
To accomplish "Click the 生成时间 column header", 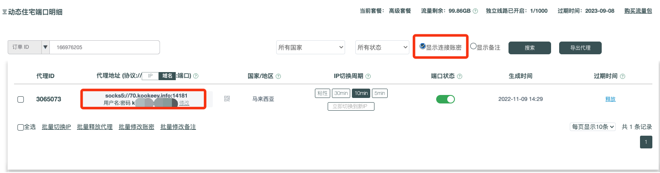I will 520,76.
